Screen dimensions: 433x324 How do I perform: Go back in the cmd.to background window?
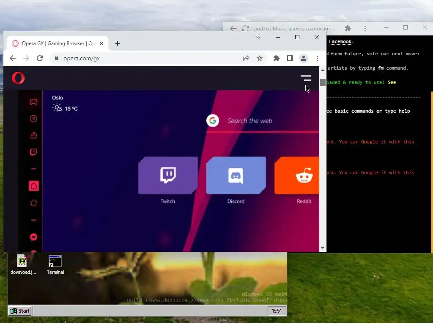(233, 28)
